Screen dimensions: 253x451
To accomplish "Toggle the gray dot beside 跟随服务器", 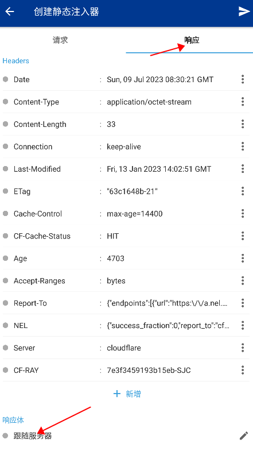I will point(6,435).
